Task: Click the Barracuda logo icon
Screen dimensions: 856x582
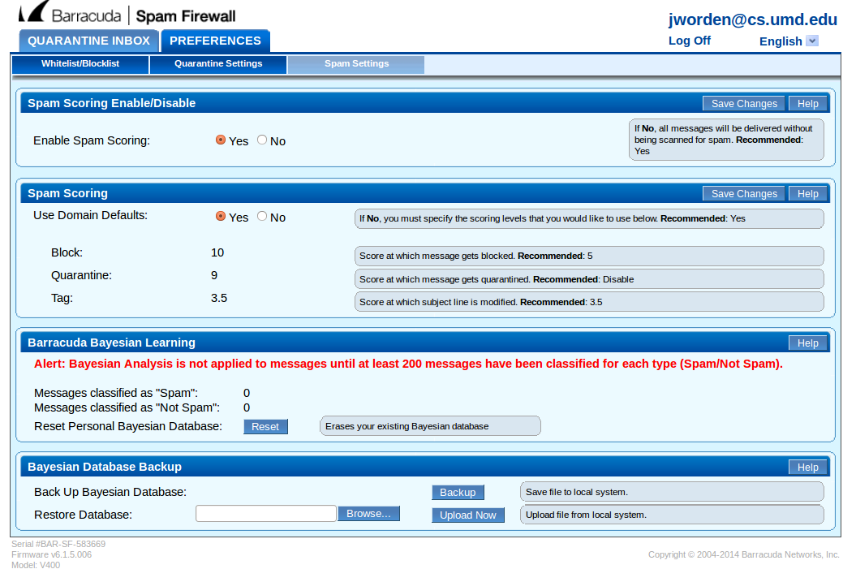Action: (x=32, y=12)
